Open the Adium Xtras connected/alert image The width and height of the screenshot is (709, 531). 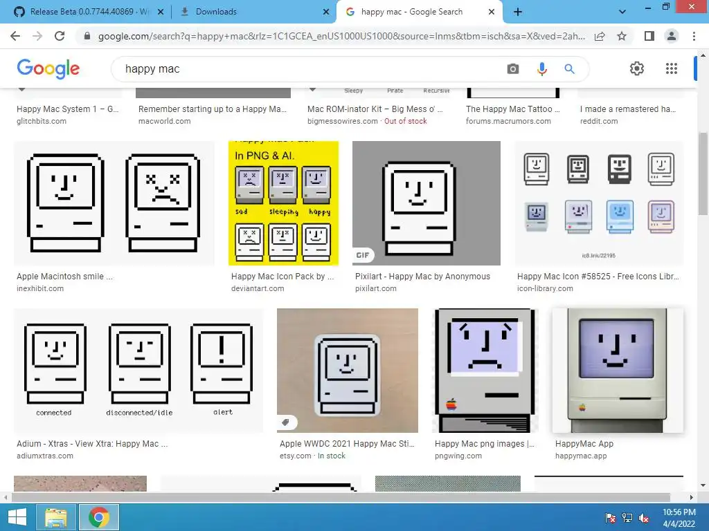[138, 371]
